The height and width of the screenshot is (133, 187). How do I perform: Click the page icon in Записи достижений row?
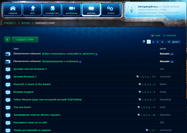(147, 130)
